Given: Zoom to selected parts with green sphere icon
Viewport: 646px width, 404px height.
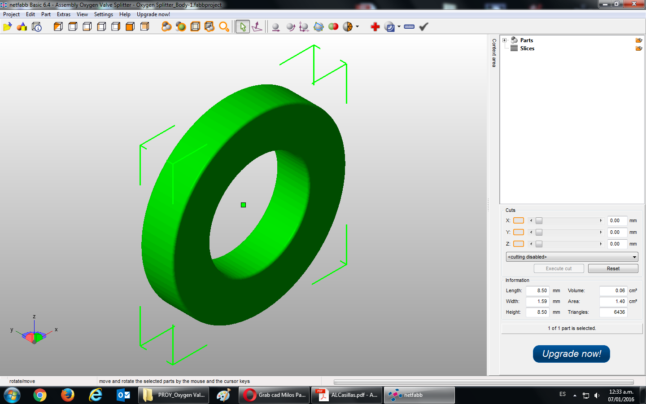Looking at the screenshot, I should (x=181, y=27).
